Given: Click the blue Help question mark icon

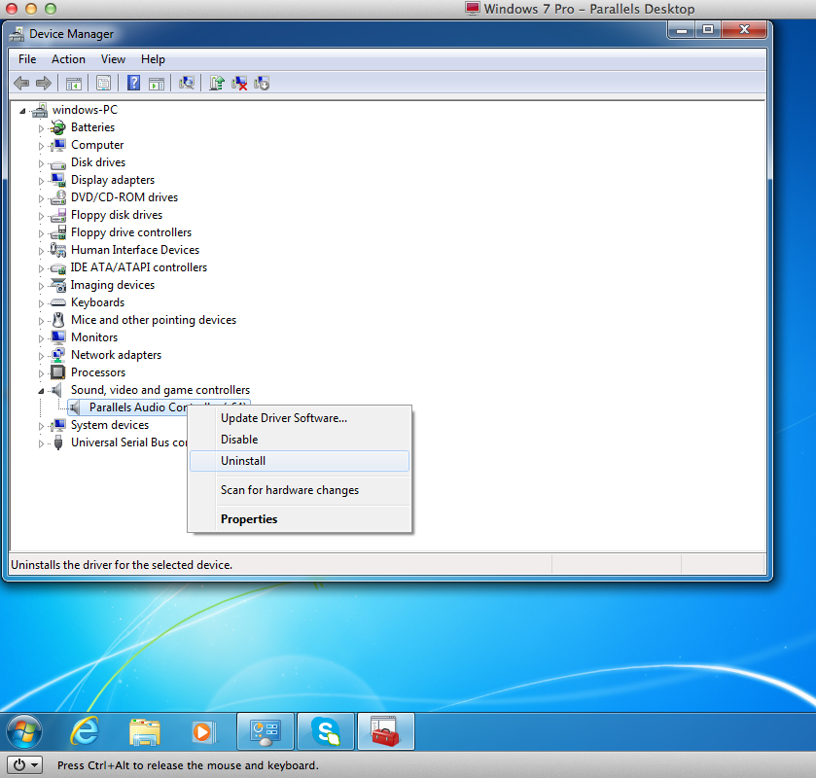Looking at the screenshot, I should click(134, 83).
